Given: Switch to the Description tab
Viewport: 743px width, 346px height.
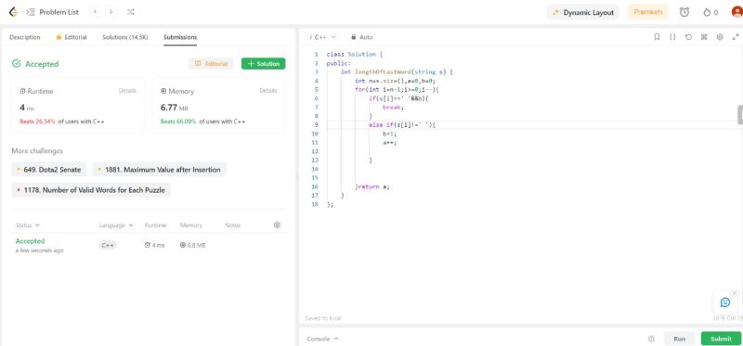Looking at the screenshot, I should point(25,37).
